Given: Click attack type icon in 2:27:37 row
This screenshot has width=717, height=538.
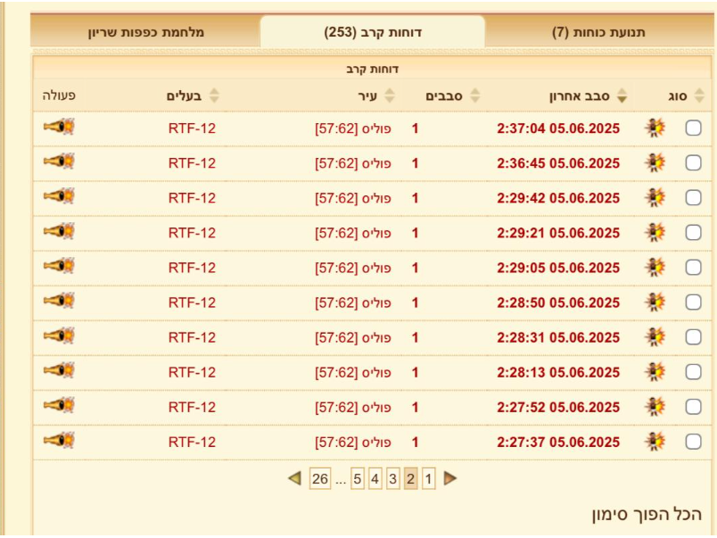Looking at the screenshot, I should point(655,441).
